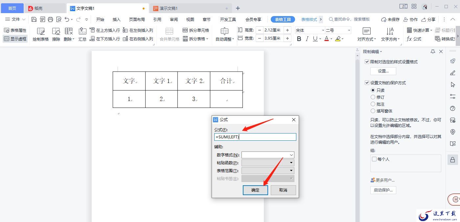Click the 确定 button in the formula dialog
Screen dimensions: 460x222
click(255, 190)
